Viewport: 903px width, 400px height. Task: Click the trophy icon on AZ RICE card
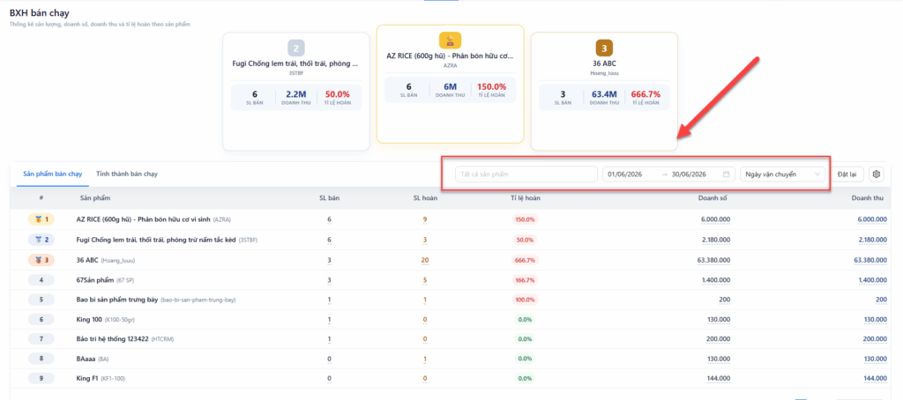tap(451, 41)
